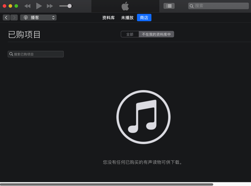Open the 播客 media type dropdown
The width and height of the screenshot is (251, 186).
38,18
